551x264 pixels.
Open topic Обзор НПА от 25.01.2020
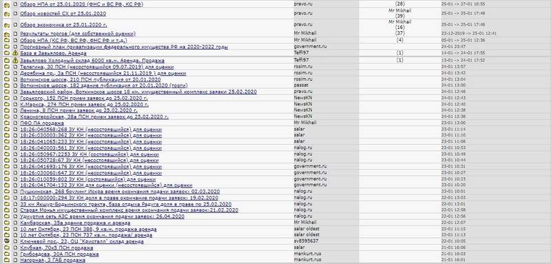point(81,4)
